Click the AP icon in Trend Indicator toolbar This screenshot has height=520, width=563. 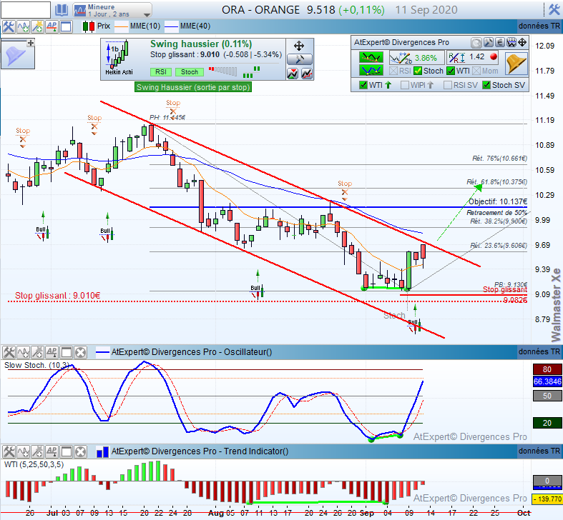tap(52, 452)
